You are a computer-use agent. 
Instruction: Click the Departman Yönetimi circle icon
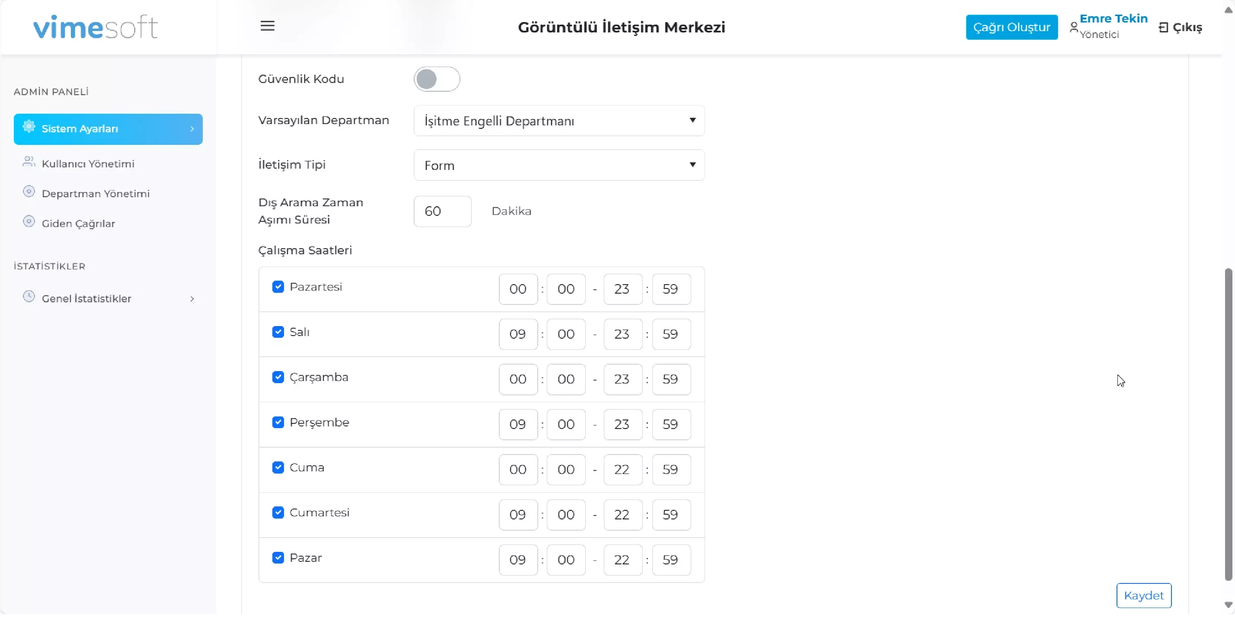tap(29, 192)
